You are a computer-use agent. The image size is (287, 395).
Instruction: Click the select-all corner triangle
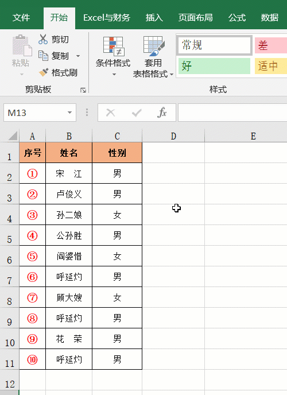point(13,135)
